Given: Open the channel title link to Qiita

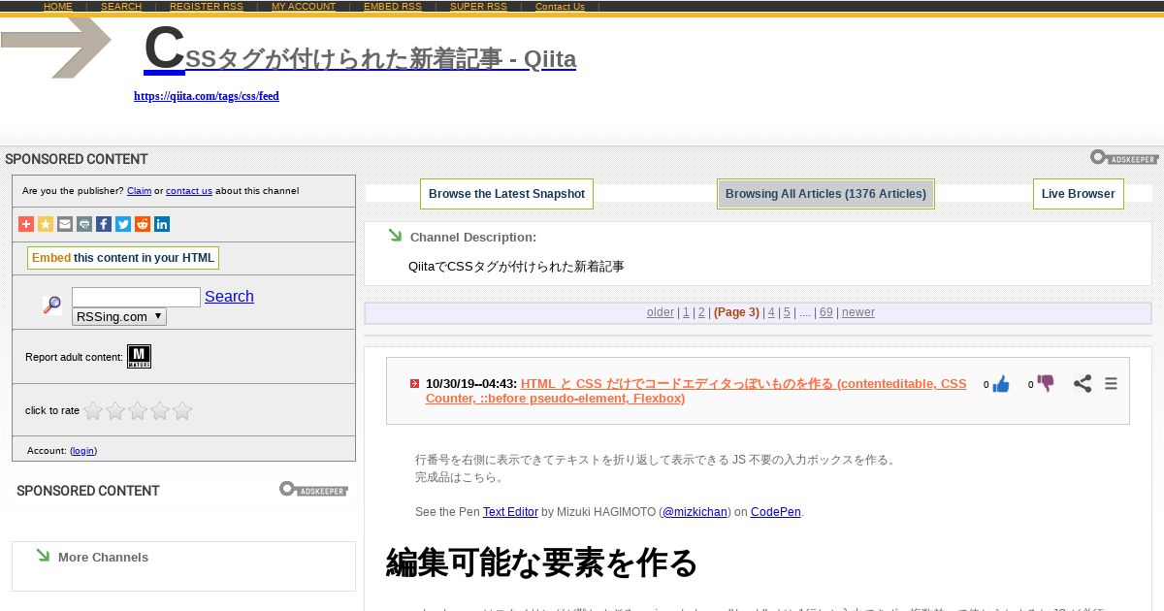Looking at the screenshot, I should [360, 49].
